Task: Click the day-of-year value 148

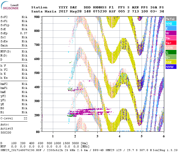Action: point(87,11)
